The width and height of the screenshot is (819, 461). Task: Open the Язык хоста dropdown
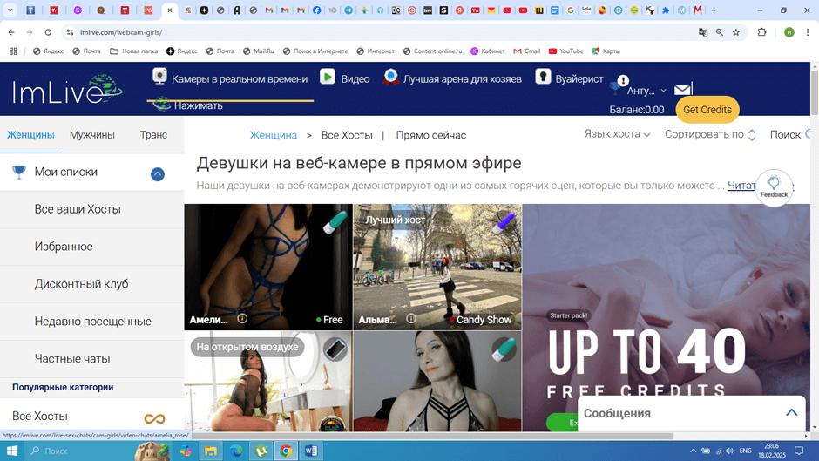click(617, 134)
